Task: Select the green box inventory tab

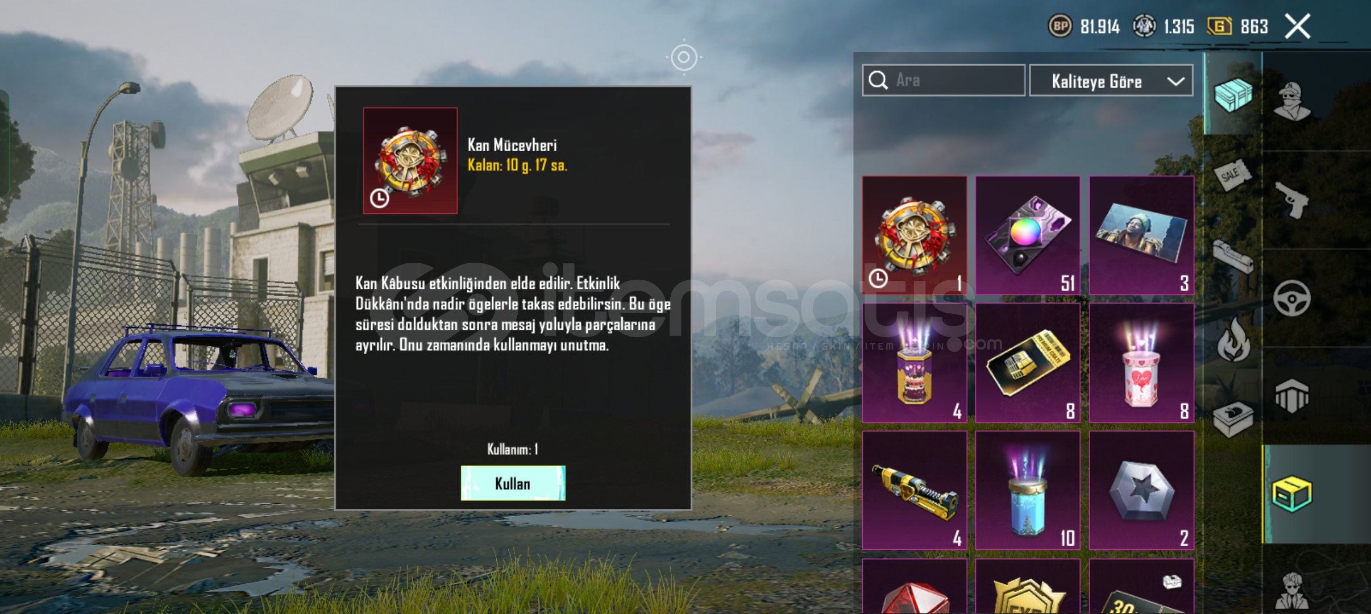Action: (x=1291, y=493)
